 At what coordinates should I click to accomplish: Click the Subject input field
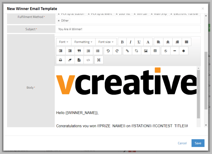click(128, 29)
